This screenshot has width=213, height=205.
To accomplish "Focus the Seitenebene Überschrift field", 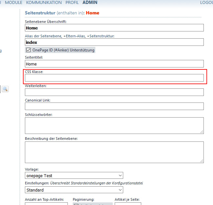I will 114,28.
